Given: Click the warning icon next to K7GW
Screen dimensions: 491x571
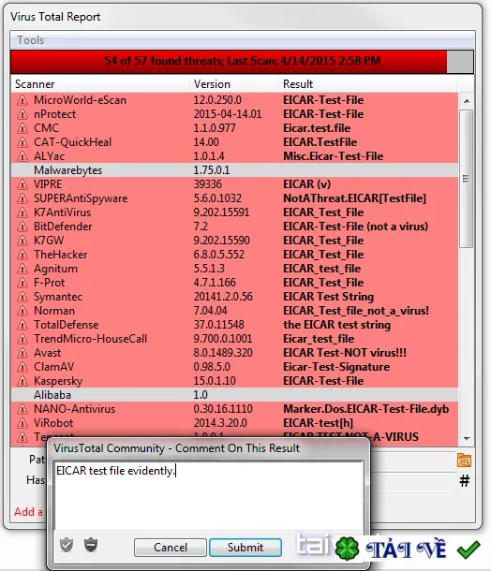Looking at the screenshot, I should [22, 241].
